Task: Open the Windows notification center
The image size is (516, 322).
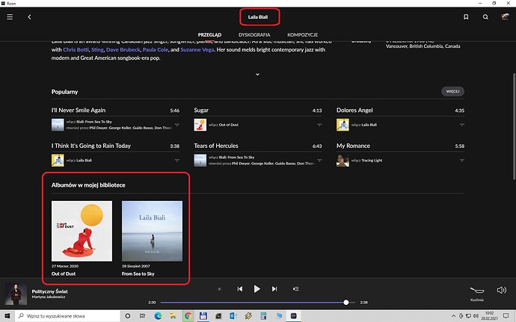Action: (x=506, y=316)
